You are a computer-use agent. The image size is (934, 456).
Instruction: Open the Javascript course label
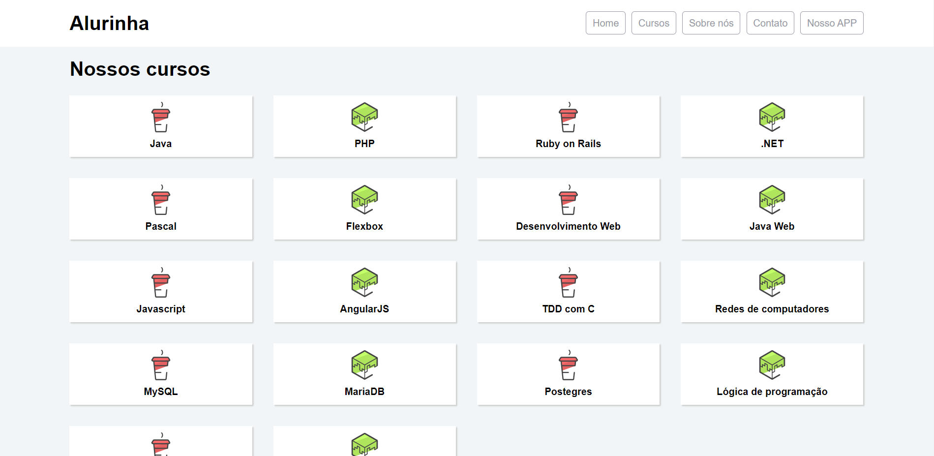[x=161, y=309]
